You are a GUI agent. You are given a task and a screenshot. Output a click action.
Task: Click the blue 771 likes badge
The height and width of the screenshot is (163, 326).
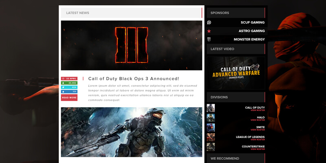pos(69,91)
